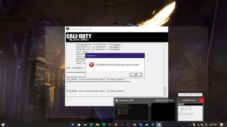Screen dimensions: 227x127
Task: Open the red square V taskbar app
Action: pyautogui.click(x=128, y=125)
